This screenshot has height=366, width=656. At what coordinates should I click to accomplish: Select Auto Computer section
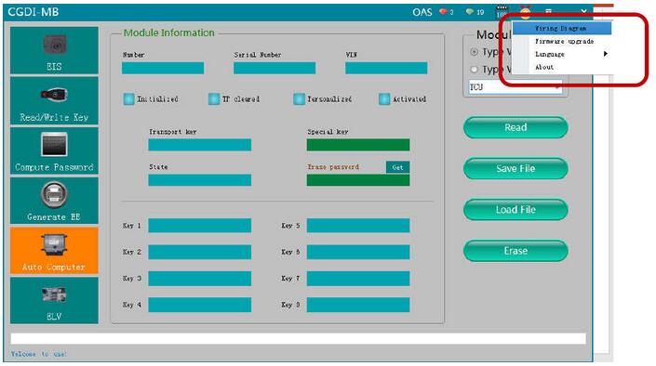click(x=54, y=250)
